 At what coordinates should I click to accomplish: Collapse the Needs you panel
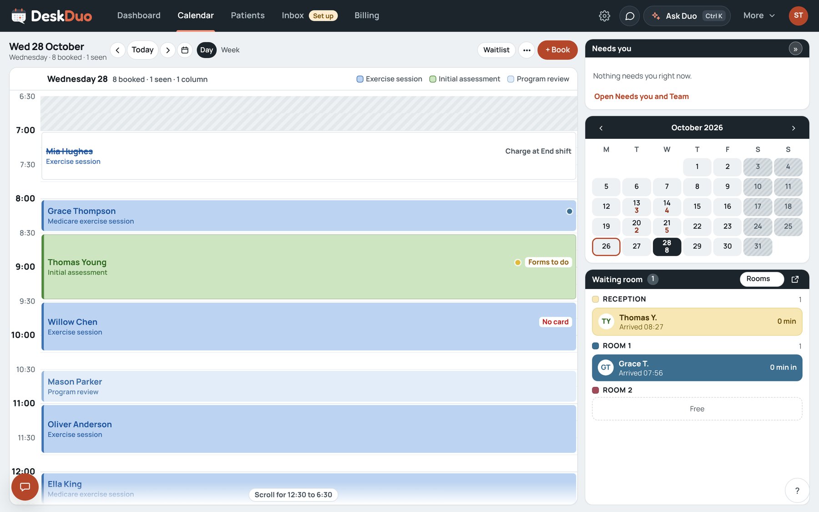pos(795,49)
